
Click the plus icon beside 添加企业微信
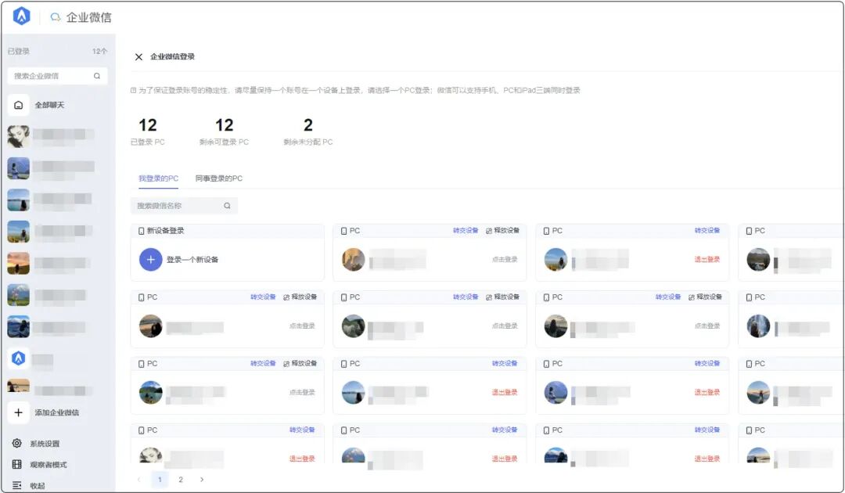tap(18, 412)
